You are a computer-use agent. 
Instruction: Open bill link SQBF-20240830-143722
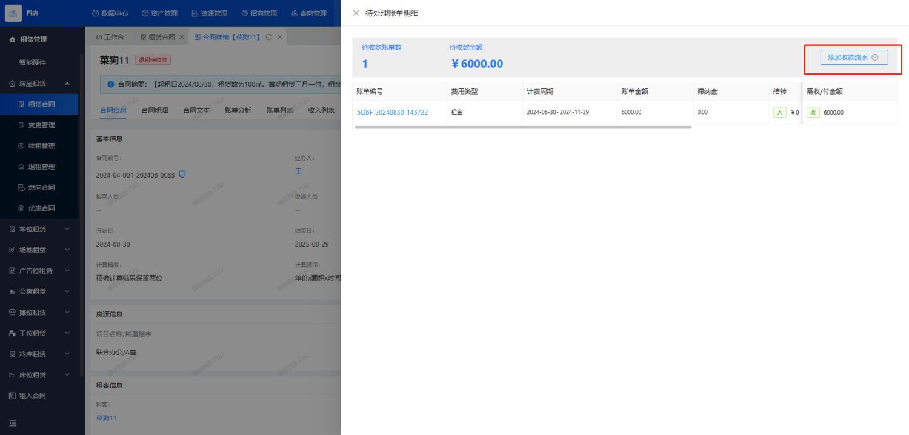click(392, 112)
